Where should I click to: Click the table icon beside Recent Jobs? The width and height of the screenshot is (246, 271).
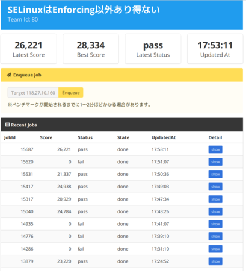pos(8,125)
